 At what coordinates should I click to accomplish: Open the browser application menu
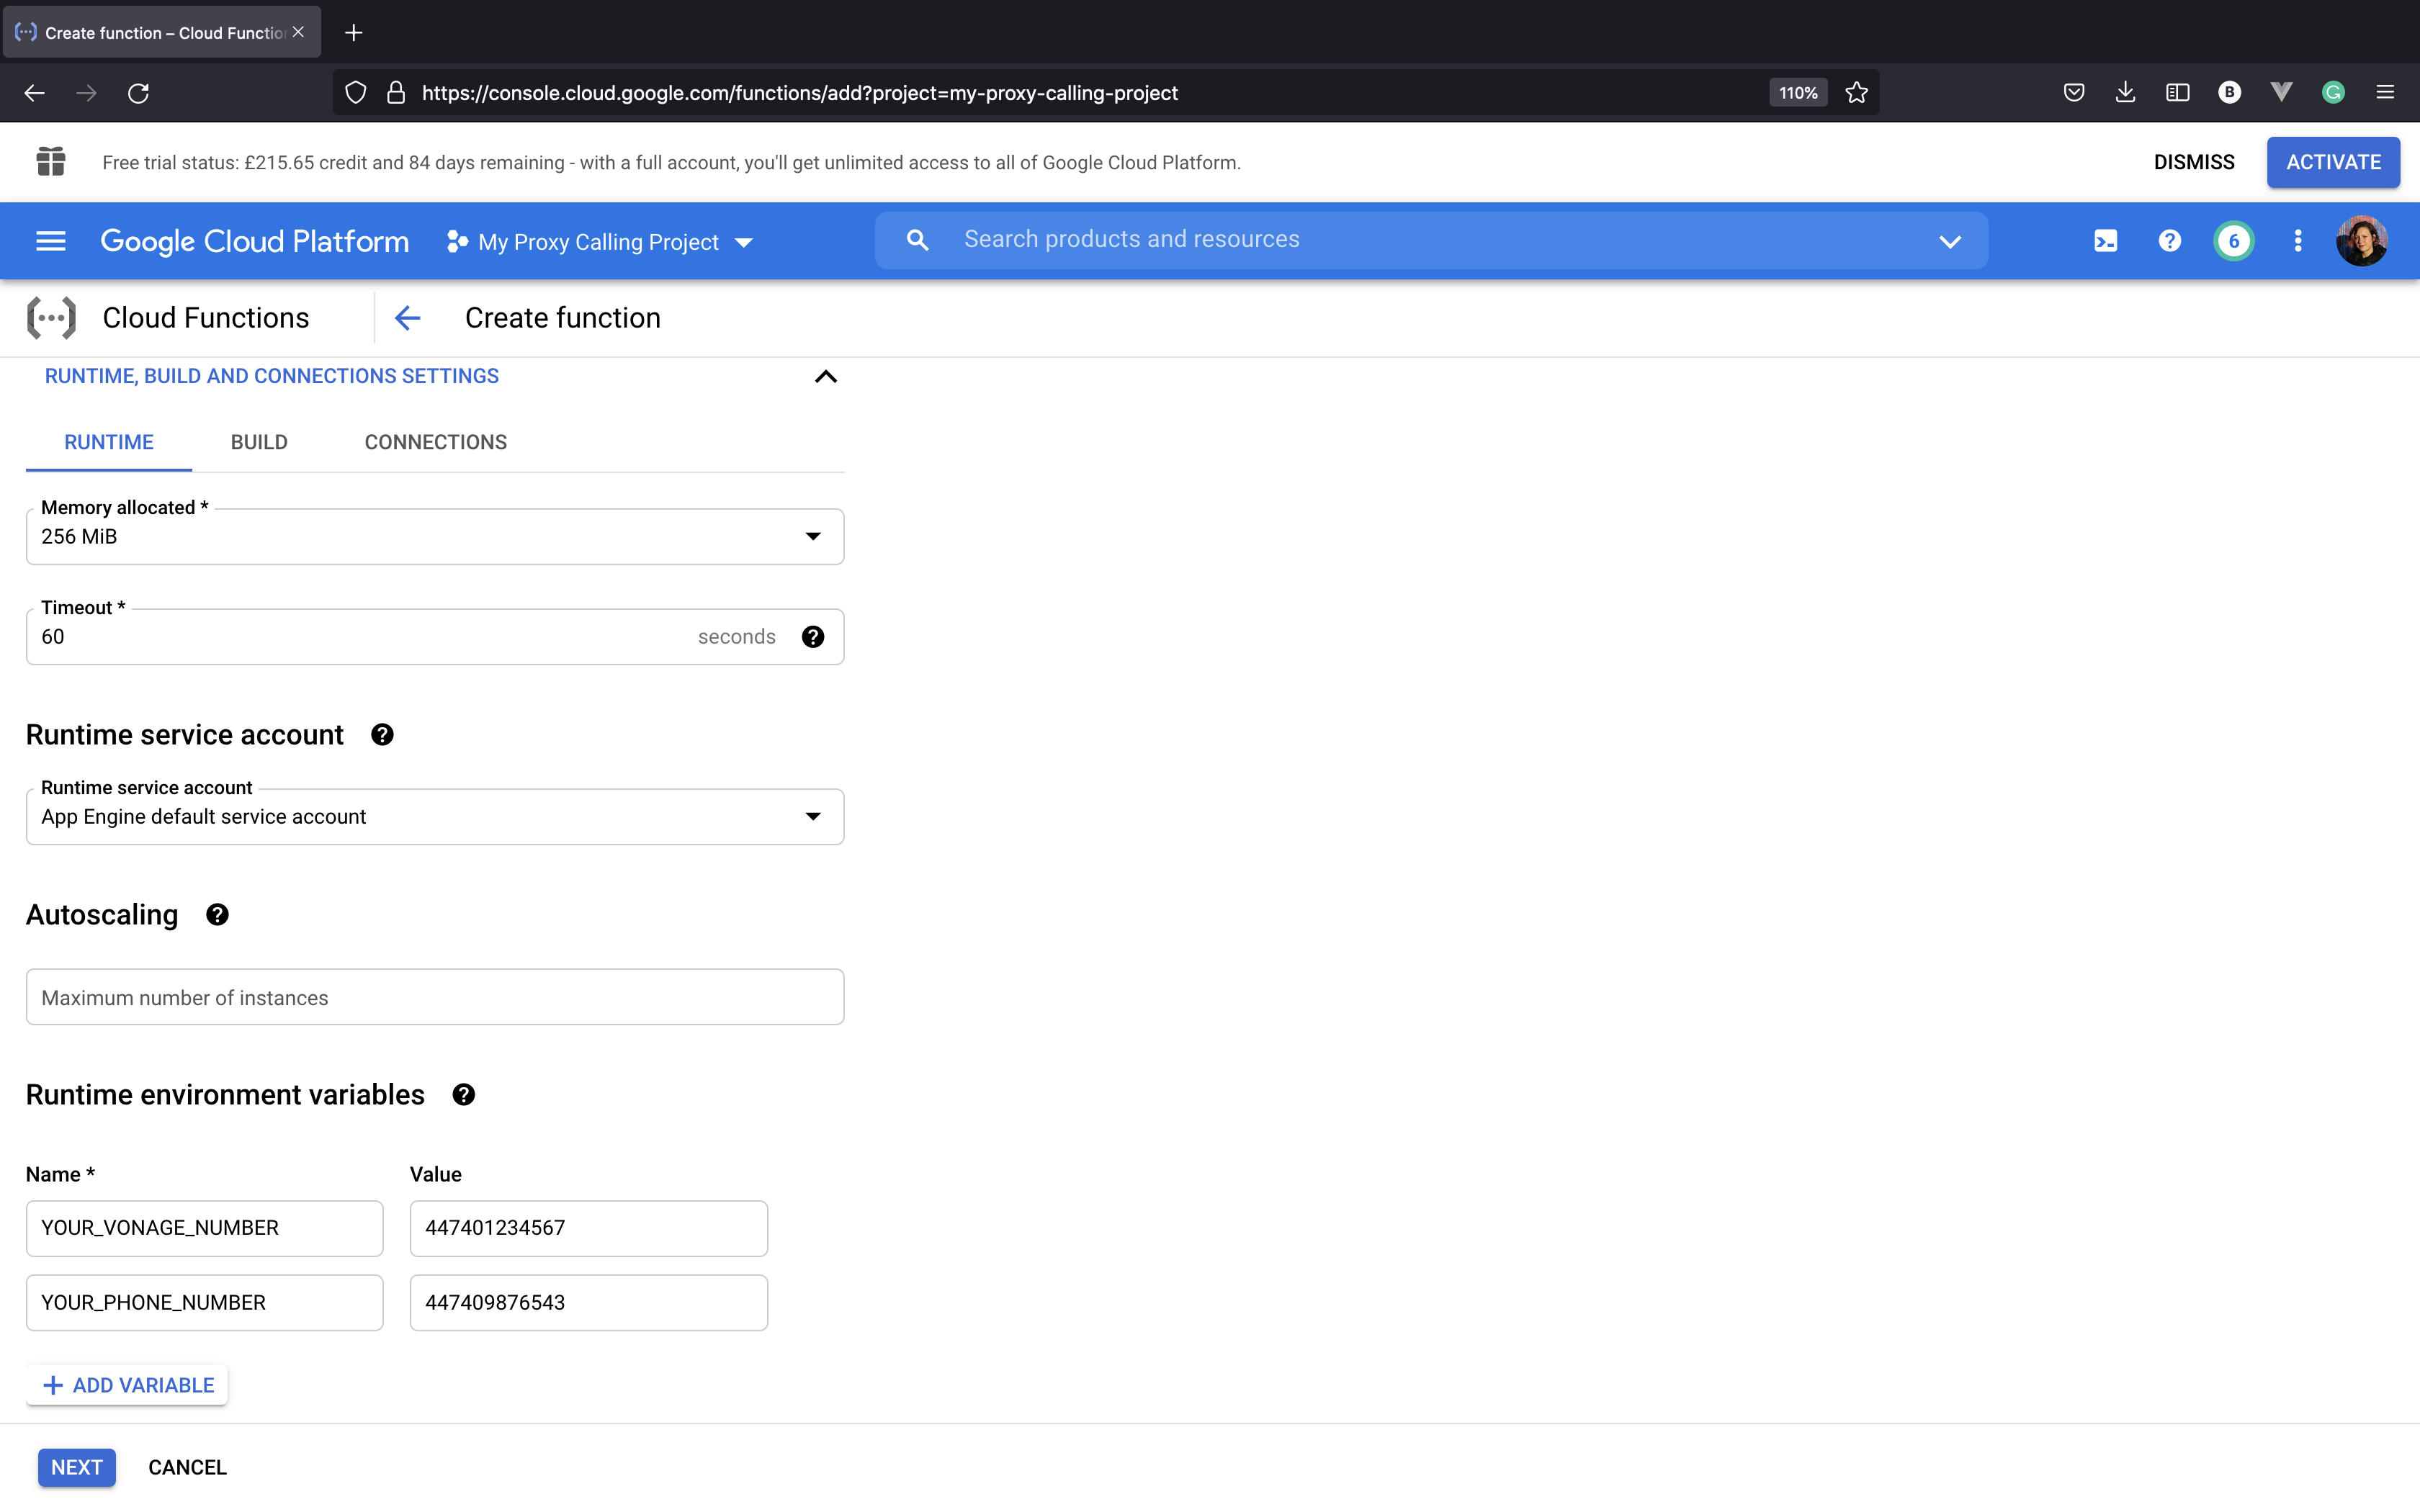(2385, 93)
